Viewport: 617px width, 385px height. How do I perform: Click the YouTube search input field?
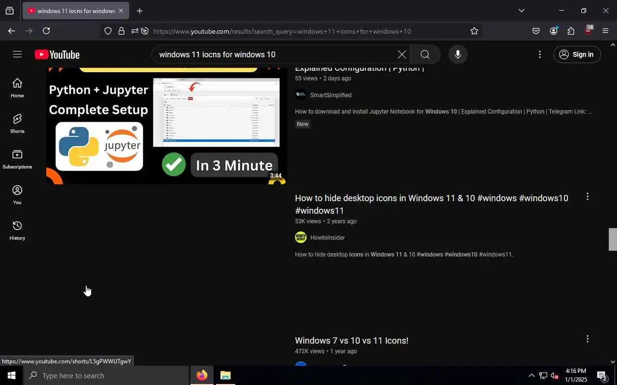coord(275,54)
